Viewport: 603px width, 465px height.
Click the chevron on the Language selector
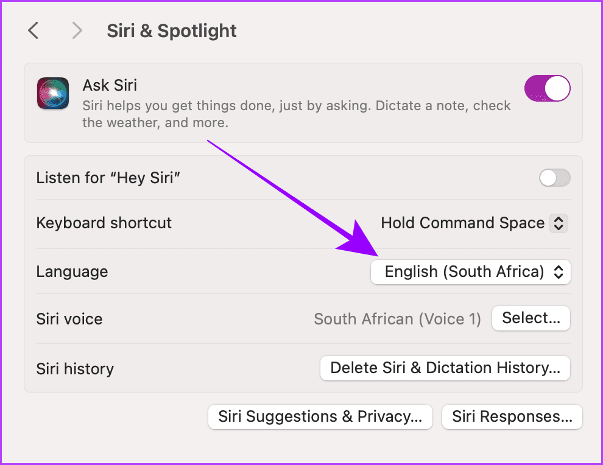[559, 272]
